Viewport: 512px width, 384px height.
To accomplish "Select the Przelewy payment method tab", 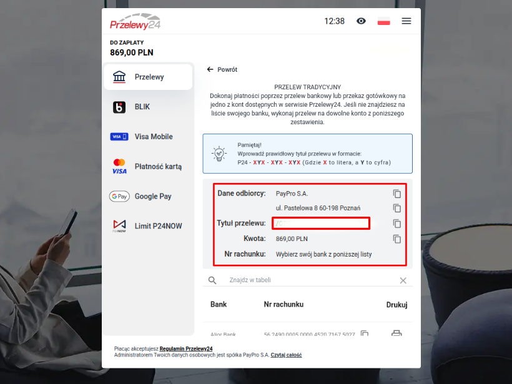I will click(x=148, y=77).
